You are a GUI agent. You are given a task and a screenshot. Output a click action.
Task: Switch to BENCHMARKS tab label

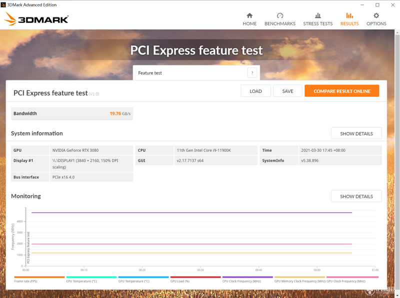coord(280,23)
